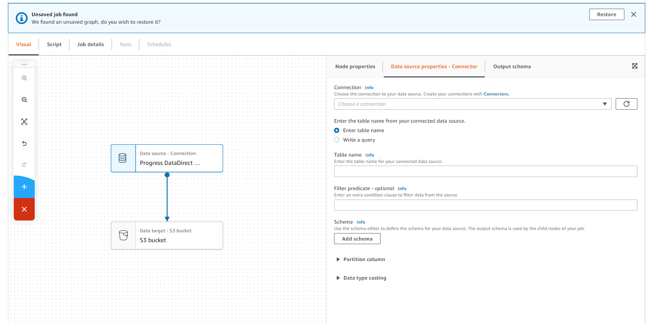Open the Choose a connection dropdown

click(472, 104)
